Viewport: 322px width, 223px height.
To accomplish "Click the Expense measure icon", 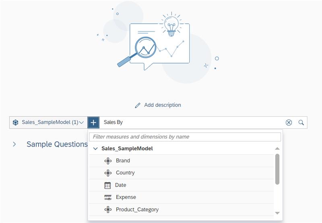I will (108, 197).
